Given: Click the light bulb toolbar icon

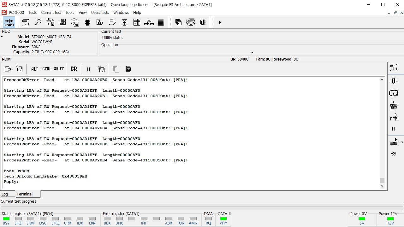Looking at the screenshot, I should point(38,22).
